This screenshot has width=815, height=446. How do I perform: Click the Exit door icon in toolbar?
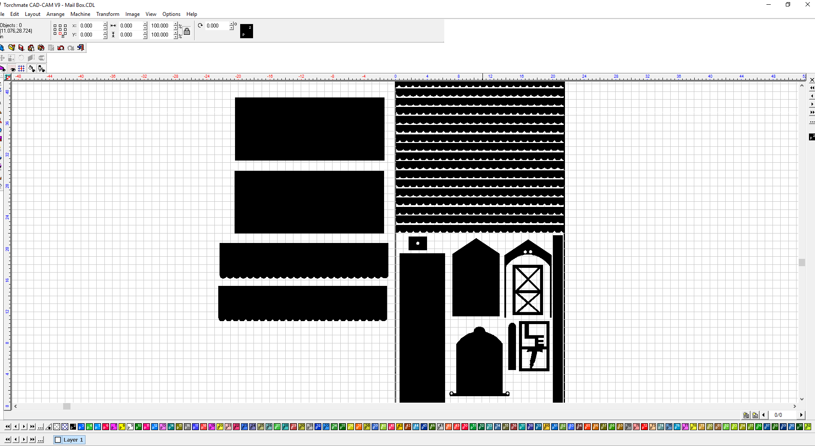pyautogui.click(x=81, y=48)
